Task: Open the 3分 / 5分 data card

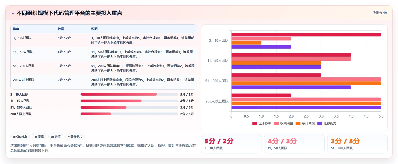Action: (357, 144)
